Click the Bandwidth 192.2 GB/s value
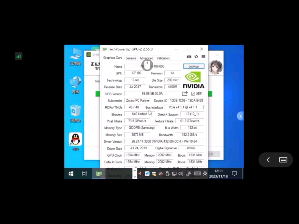 tap(189, 134)
